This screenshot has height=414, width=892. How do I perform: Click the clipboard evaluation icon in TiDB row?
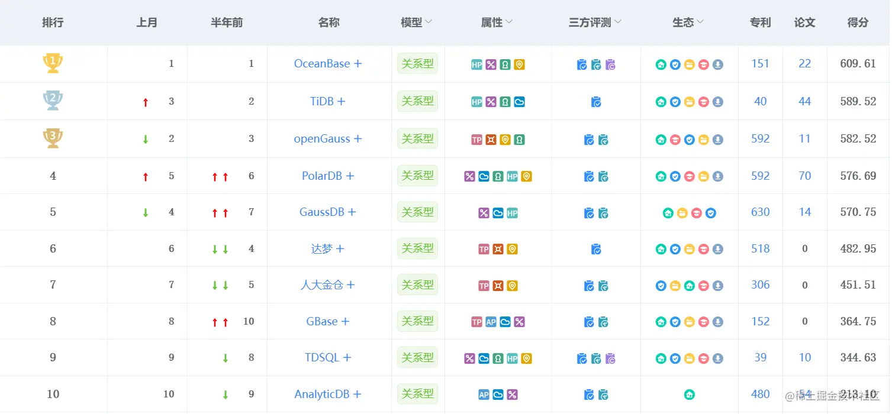point(596,102)
